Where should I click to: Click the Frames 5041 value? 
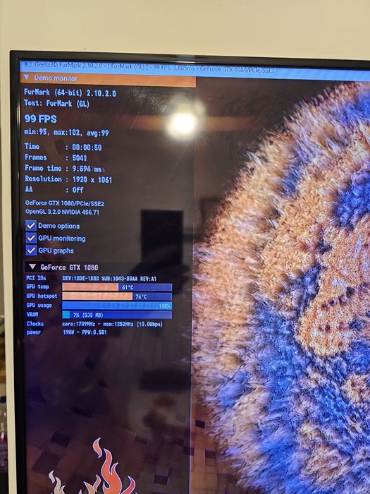pos(79,158)
